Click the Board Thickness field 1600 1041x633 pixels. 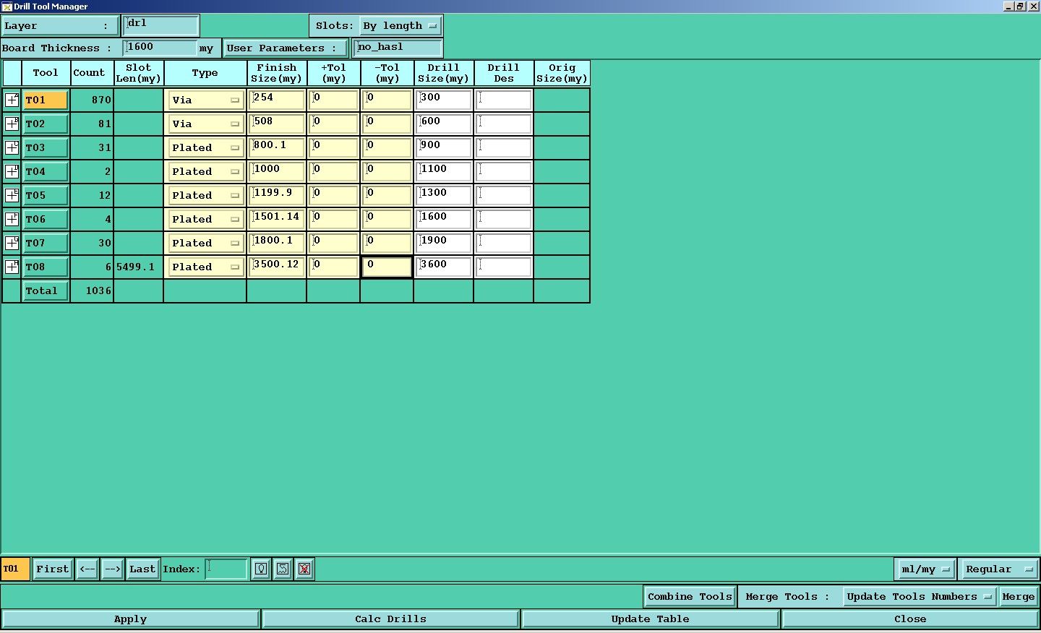click(x=160, y=48)
